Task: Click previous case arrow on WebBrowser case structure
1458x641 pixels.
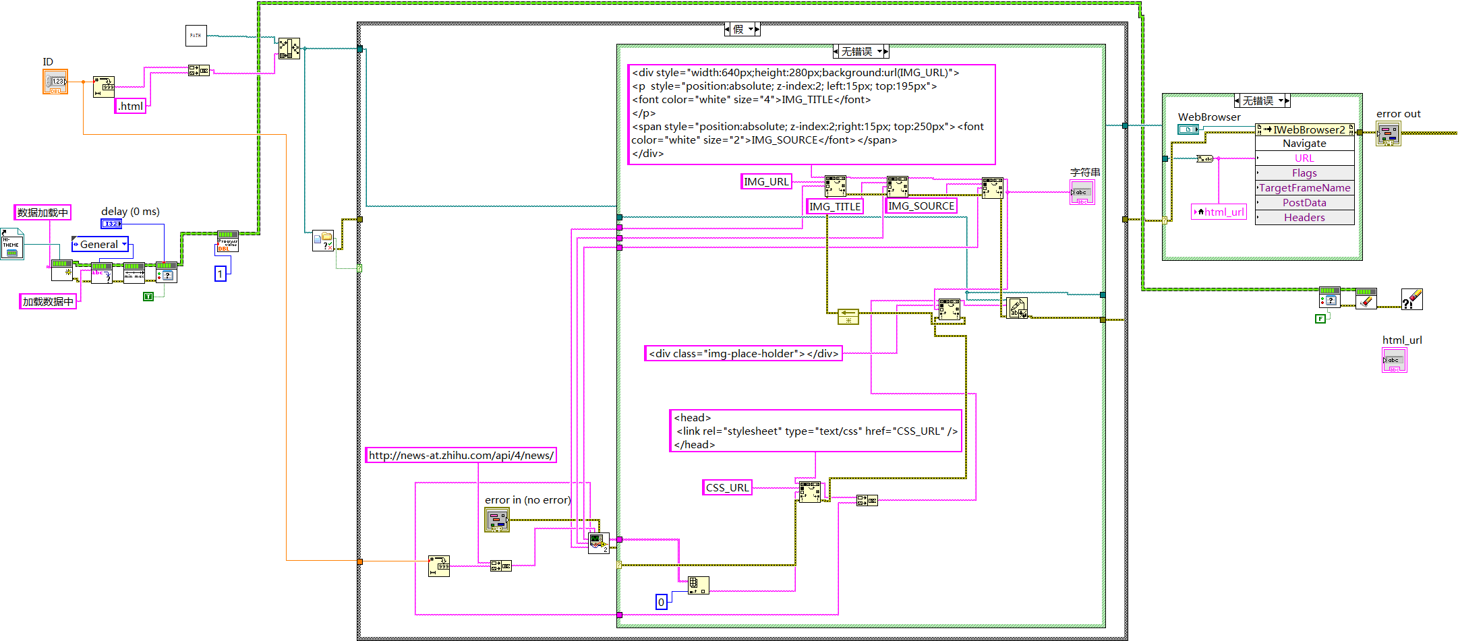Action: (x=1237, y=101)
